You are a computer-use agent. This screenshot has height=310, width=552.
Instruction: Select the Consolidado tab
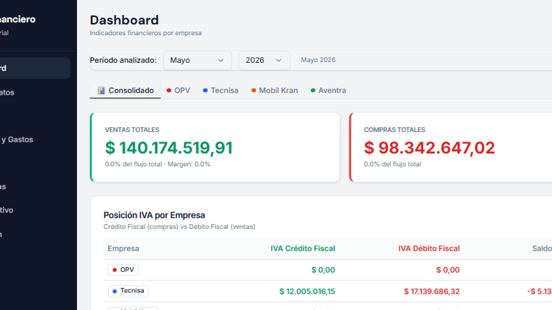pos(125,90)
